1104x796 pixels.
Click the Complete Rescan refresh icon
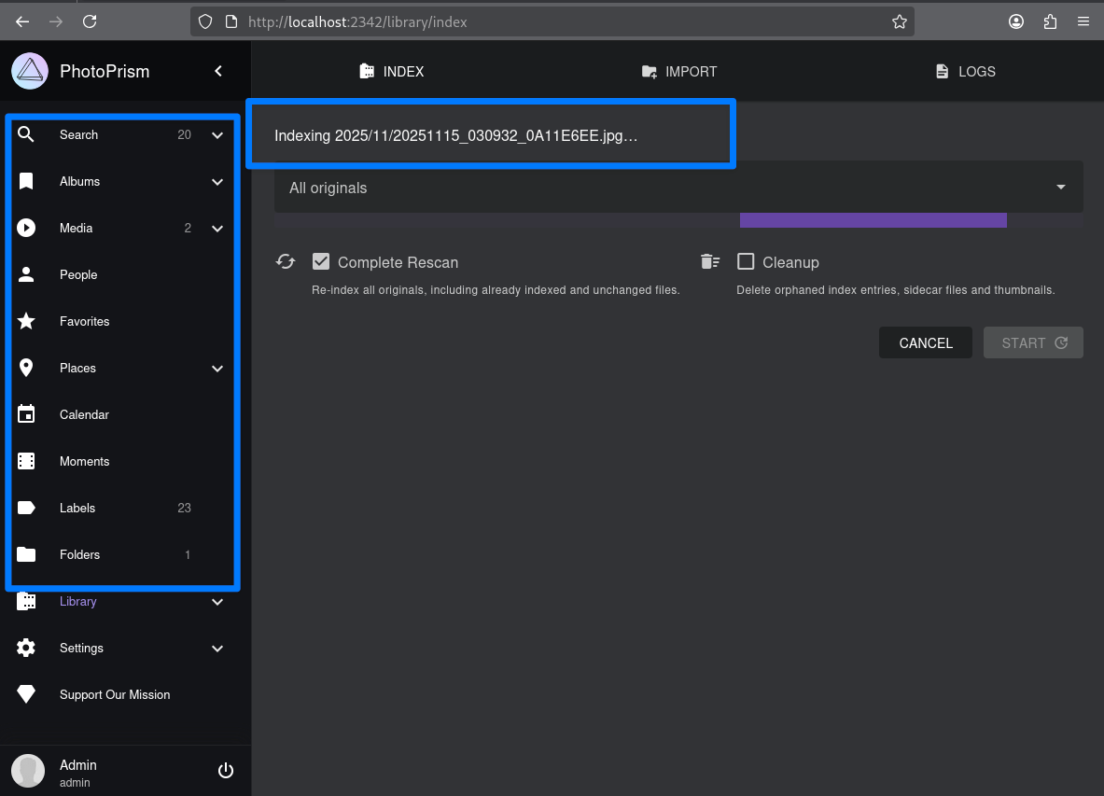click(286, 261)
